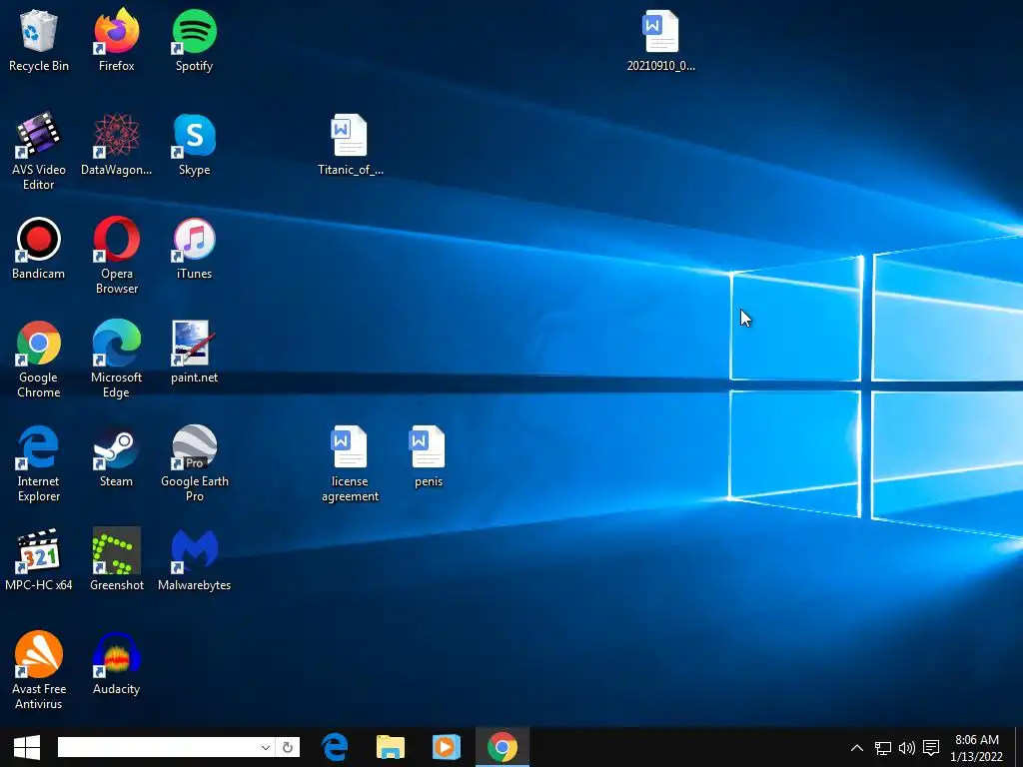The width and height of the screenshot is (1023, 767).
Task: Select the license agreement document
Action: click(351, 463)
